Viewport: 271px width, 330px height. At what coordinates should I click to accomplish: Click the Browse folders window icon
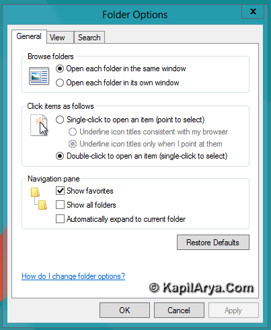click(x=39, y=76)
